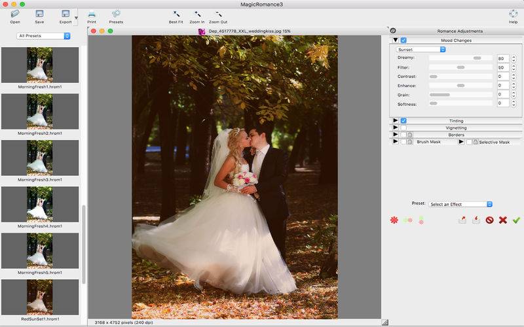Image resolution: width=524 pixels, height=327 pixels.
Task: Click the Dreamy slider handle
Action: point(477,58)
